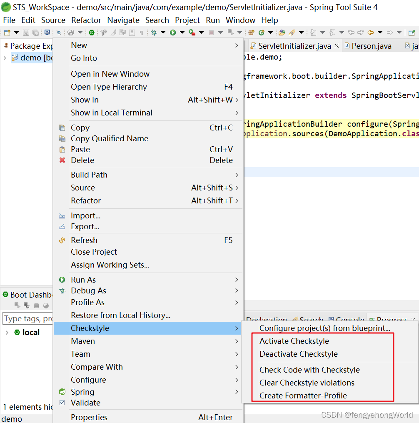Click the skip breakpoints toolbar icon
Image resolution: width=419 pixels, height=423 pixels.
pyautogui.click(x=59, y=33)
